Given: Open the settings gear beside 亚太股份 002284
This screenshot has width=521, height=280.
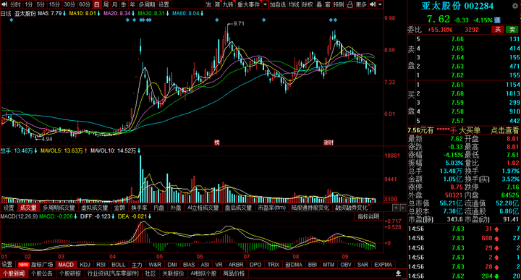Looking at the screenshot, I should [x=515, y=6].
